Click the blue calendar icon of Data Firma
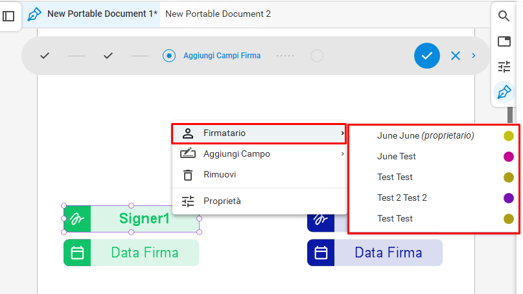 click(x=321, y=253)
